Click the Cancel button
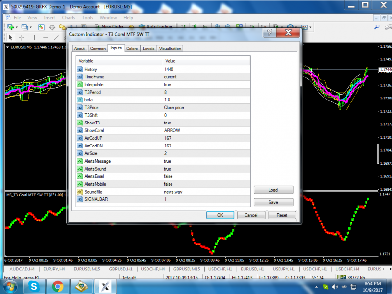The image size is (392, 294). pos(251,215)
